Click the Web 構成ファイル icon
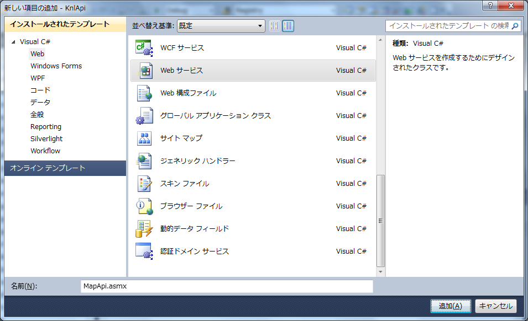This screenshot has width=528, height=321. (144, 93)
